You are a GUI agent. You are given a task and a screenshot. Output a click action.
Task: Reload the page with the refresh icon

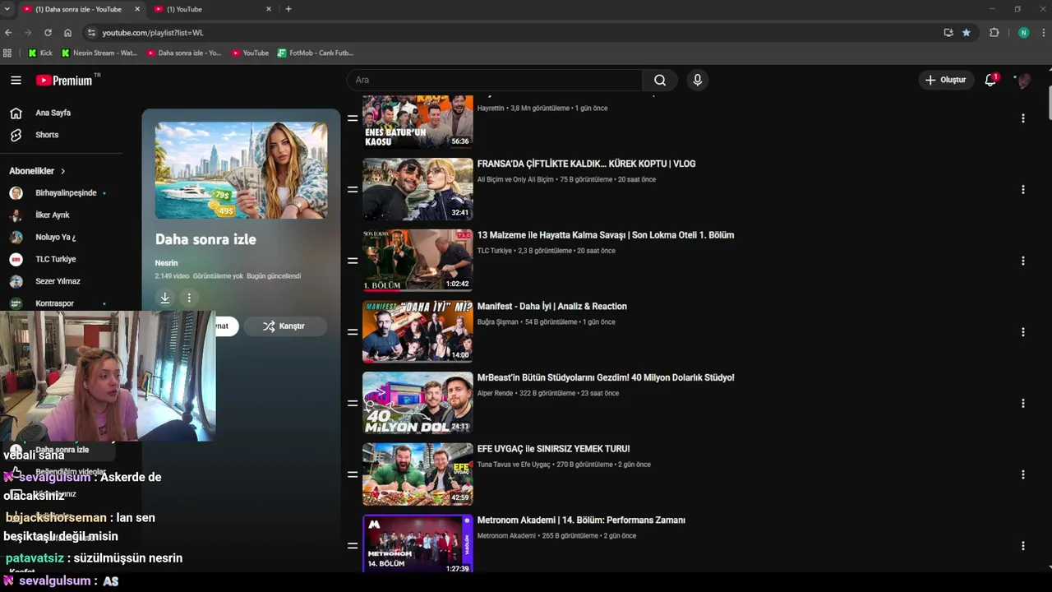[x=48, y=33]
